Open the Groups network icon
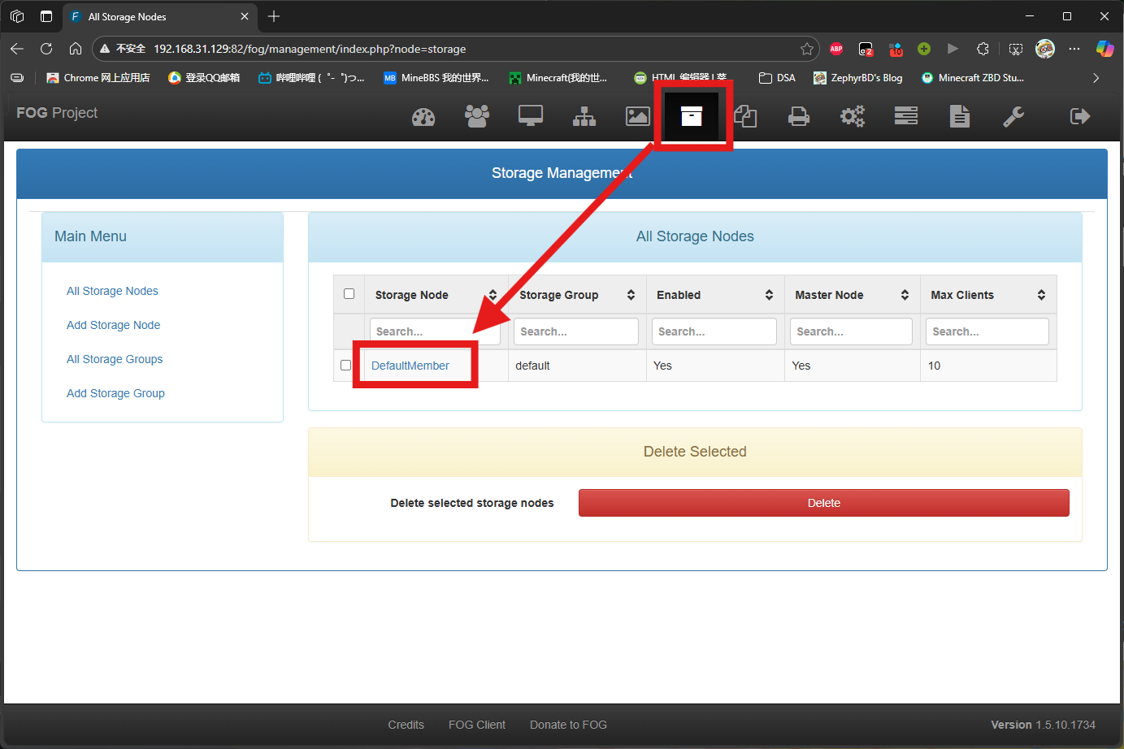This screenshot has width=1124, height=749. (584, 117)
